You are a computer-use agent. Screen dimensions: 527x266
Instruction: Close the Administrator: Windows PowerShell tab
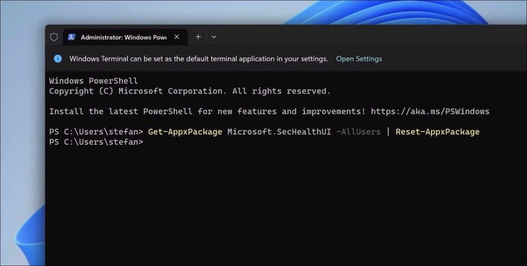pyautogui.click(x=177, y=37)
